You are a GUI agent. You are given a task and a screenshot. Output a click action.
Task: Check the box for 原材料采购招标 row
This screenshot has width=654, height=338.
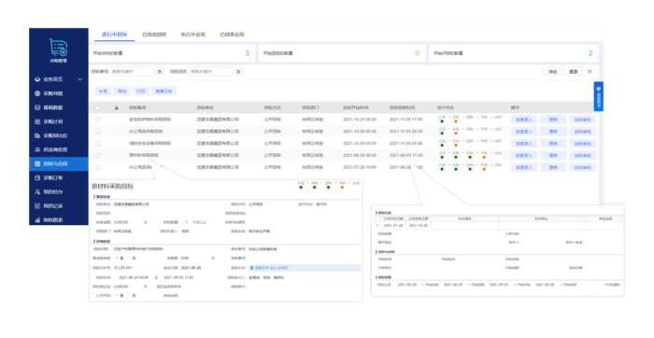point(97,155)
